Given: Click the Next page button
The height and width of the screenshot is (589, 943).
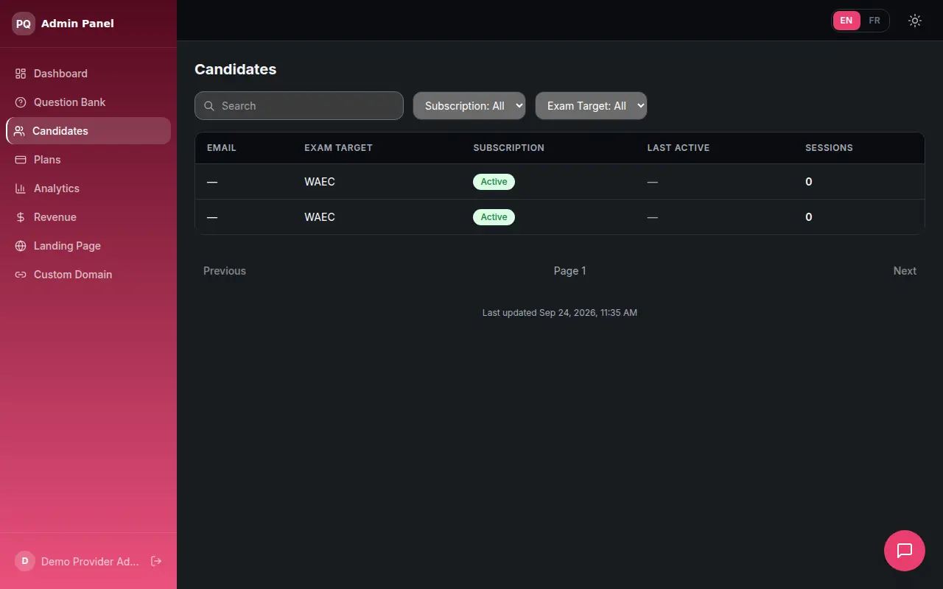Looking at the screenshot, I should [x=905, y=271].
